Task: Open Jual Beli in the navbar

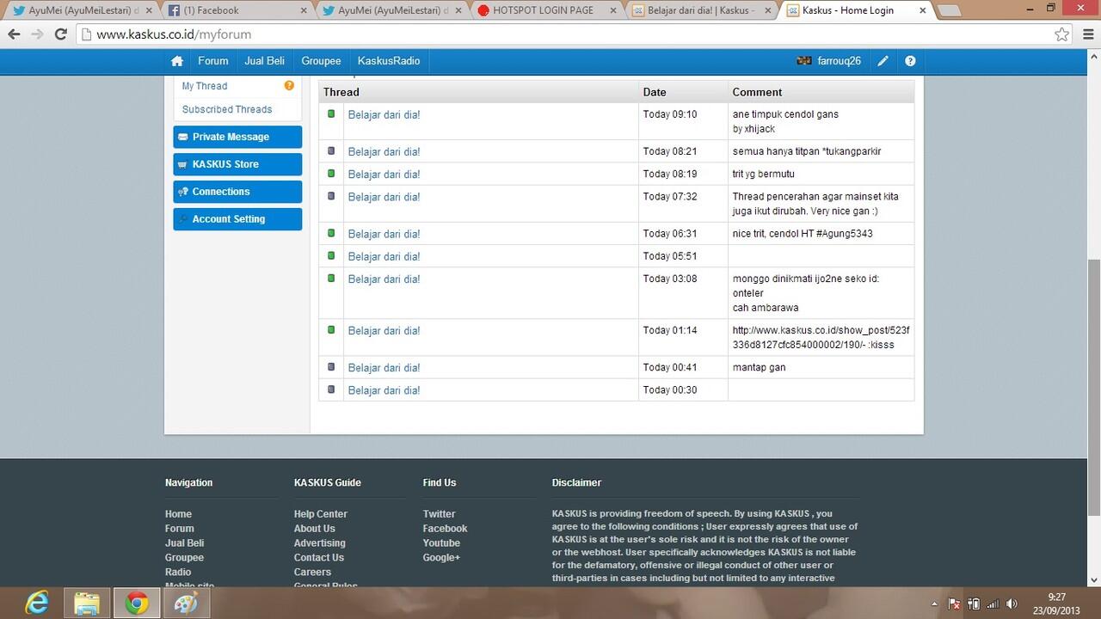Action: 265,61
